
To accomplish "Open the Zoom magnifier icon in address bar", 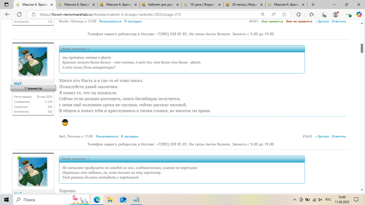I will coord(263,14).
